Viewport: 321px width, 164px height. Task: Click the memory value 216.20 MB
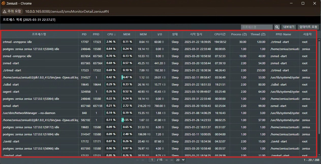pos(144,106)
